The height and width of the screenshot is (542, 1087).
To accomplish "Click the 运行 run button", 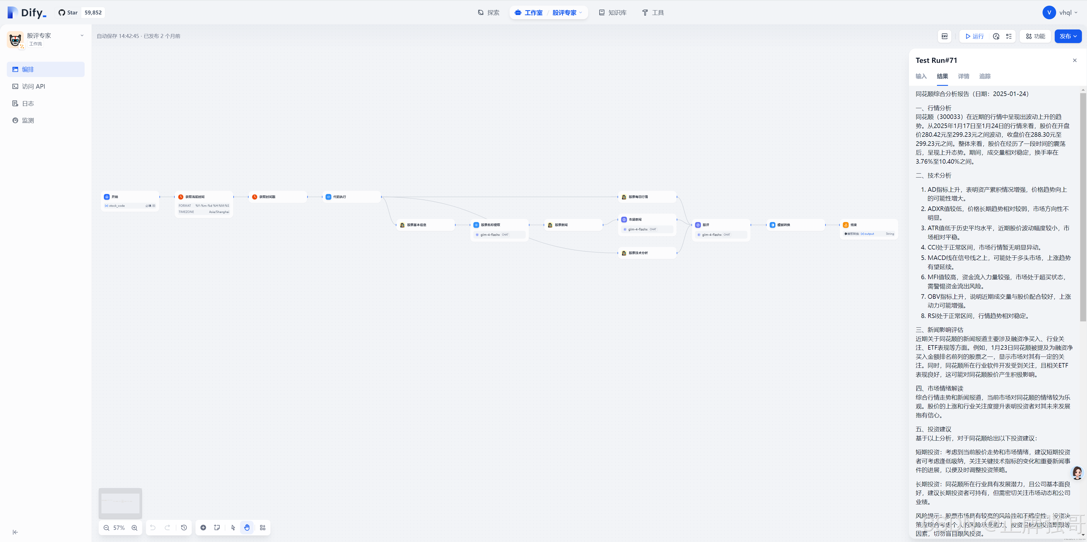I will click(x=974, y=36).
